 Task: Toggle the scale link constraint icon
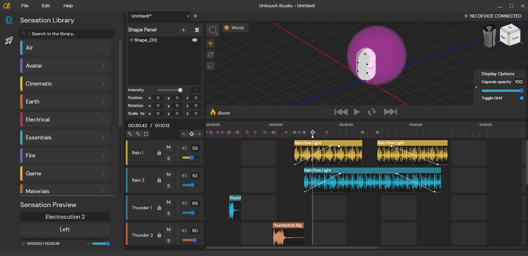[143, 113]
